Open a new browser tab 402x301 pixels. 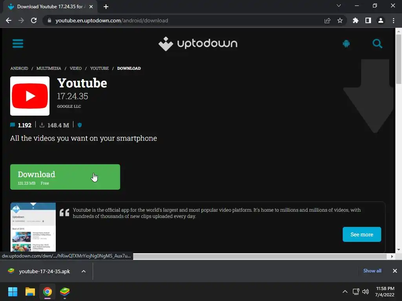tap(106, 7)
